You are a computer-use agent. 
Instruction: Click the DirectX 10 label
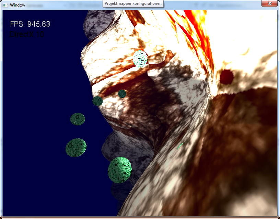[27, 34]
